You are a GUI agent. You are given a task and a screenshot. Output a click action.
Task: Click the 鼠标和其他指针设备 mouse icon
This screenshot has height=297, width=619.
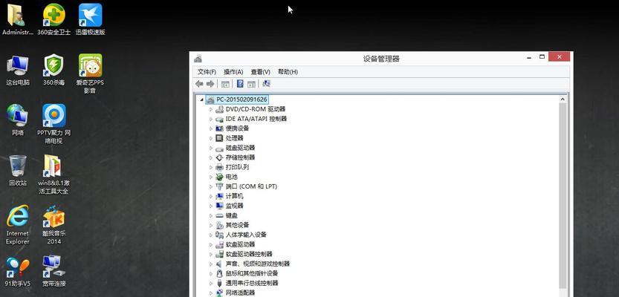(219, 273)
